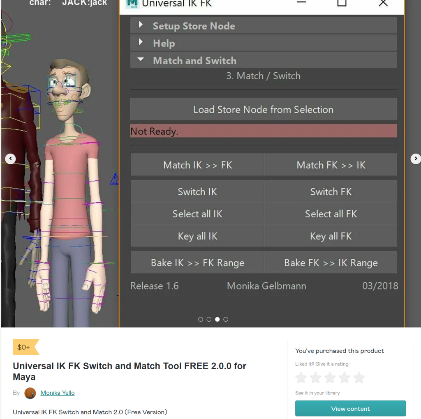
Task: Expand the Help section
Action: (x=263, y=43)
